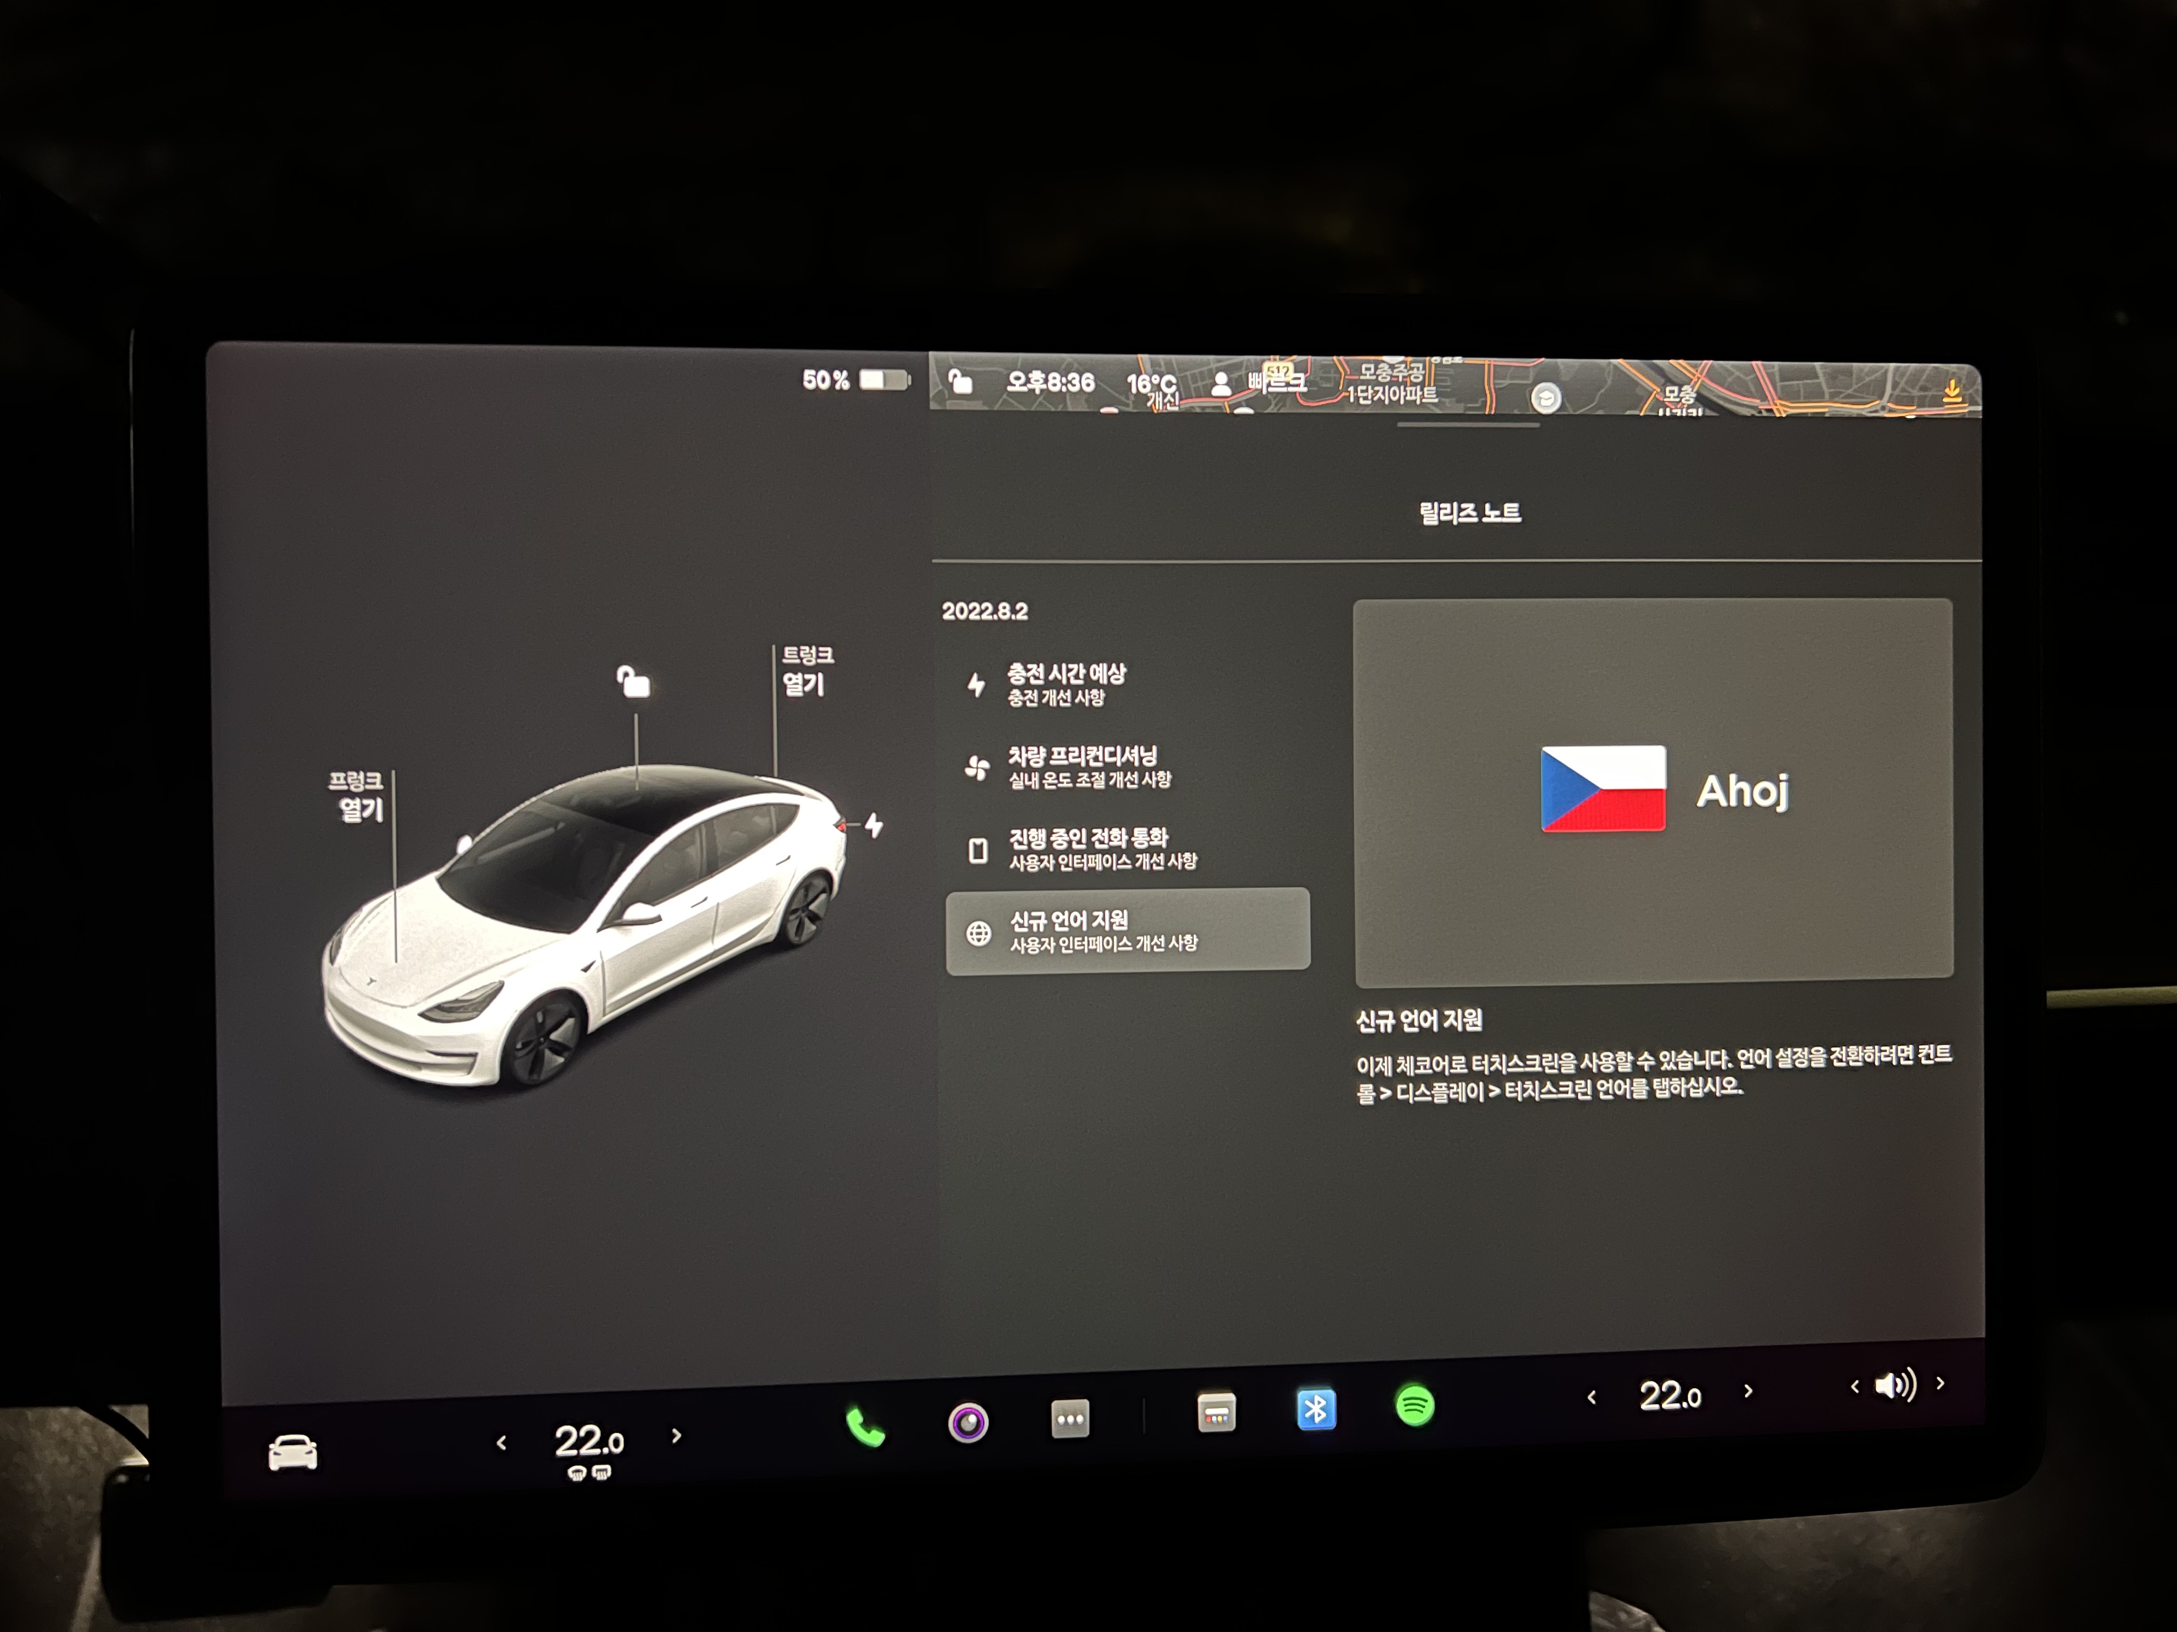The width and height of the screenshot is (2177, 1632).
Task: Open the phone app icon
Action: point(865,1427)
